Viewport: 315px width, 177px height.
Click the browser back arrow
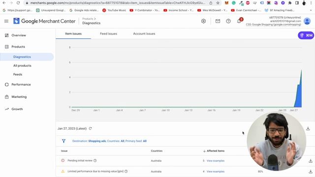4,3
